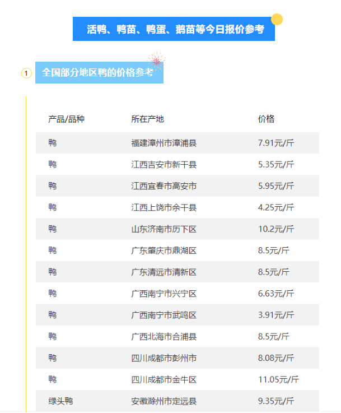Click the fireworks decoration on the section heading
The width and height of the screenshot is (341, 413).
(156, 61)
